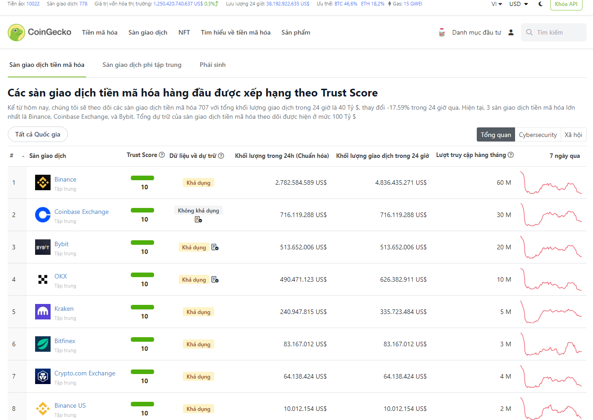Select the Tổng quan view
The height and width of the screenshot is (420, 593).
click(496, 135)
